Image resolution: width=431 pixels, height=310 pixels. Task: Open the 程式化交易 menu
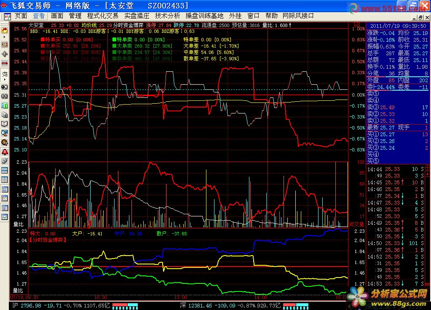click(102, 16)
